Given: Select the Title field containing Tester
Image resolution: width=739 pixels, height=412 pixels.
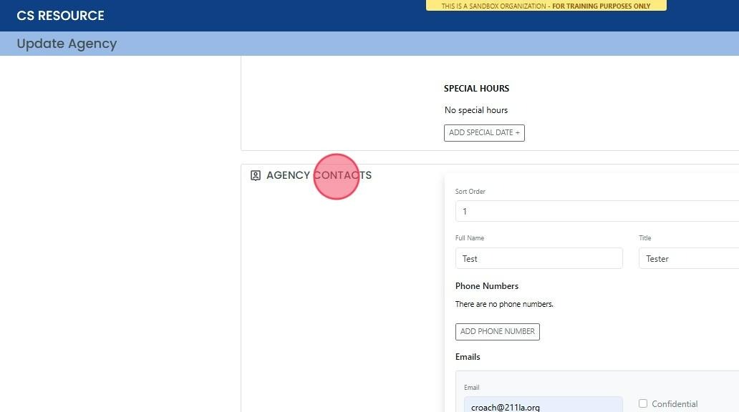Looking at the screenshot, I should [x=687, y=258].
